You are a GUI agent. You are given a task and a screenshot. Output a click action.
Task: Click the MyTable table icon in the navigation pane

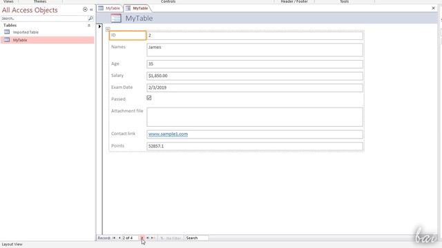point(7,40)
